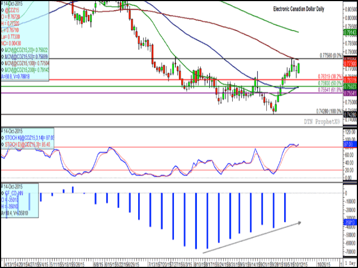Click the net change NC= 0.00430
358x268 pixels.
pyautogui.click(x=11, y=43)
